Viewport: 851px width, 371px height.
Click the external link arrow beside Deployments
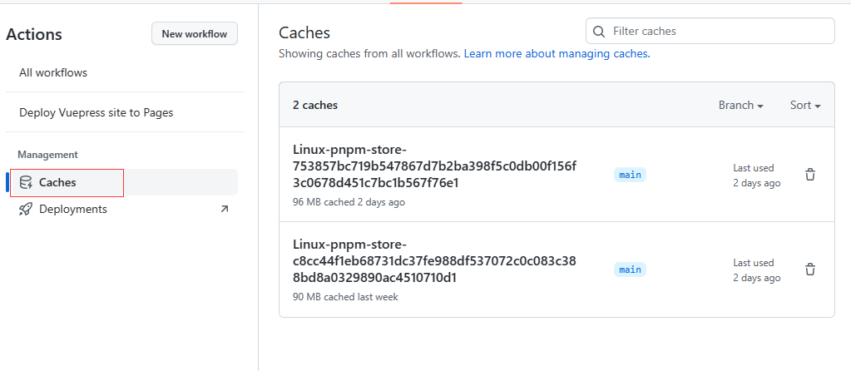pyautogui.click(x=224, y=209)
